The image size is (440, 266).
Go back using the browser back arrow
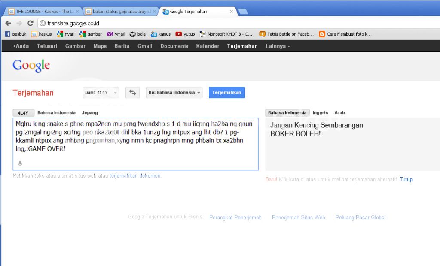click(x=8, y=23)
